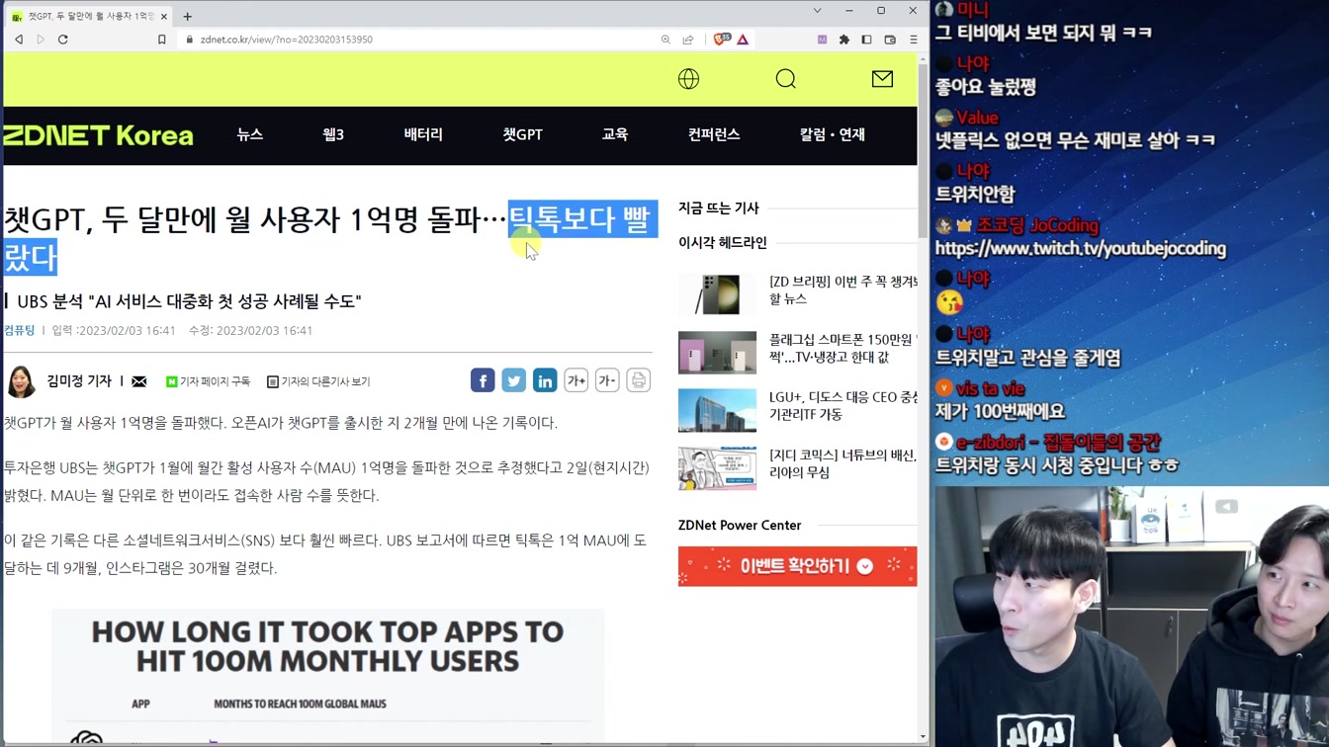
Task: Open site search magnifier icon
Action: pos(786,79)
